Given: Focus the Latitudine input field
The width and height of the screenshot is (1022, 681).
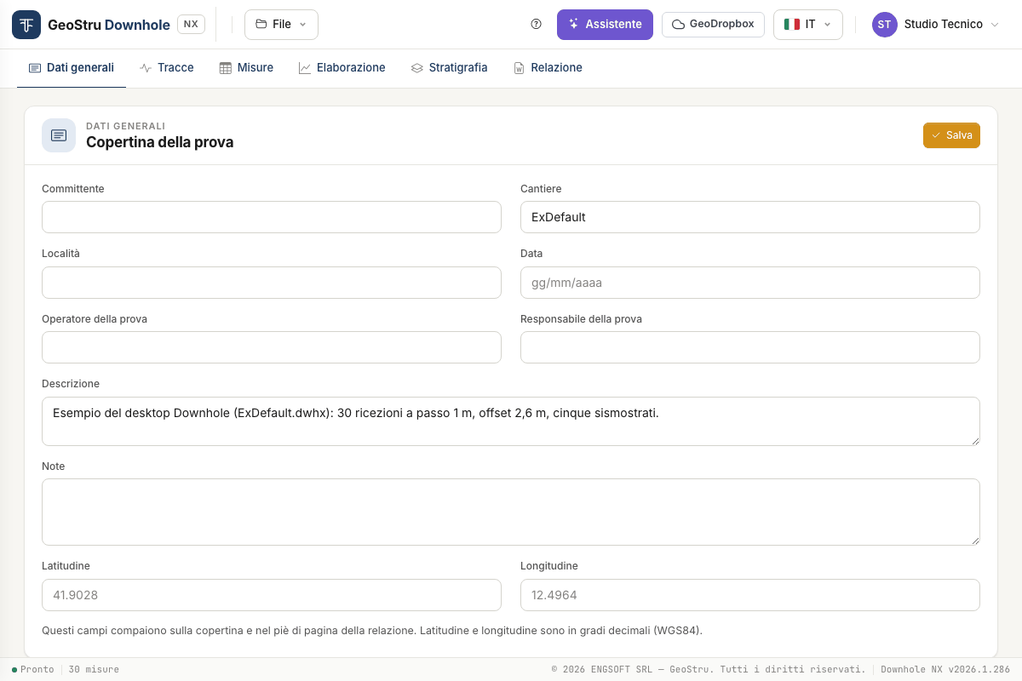Looking at the screenshot, I should pyautogui.click(x=272, y=595).
